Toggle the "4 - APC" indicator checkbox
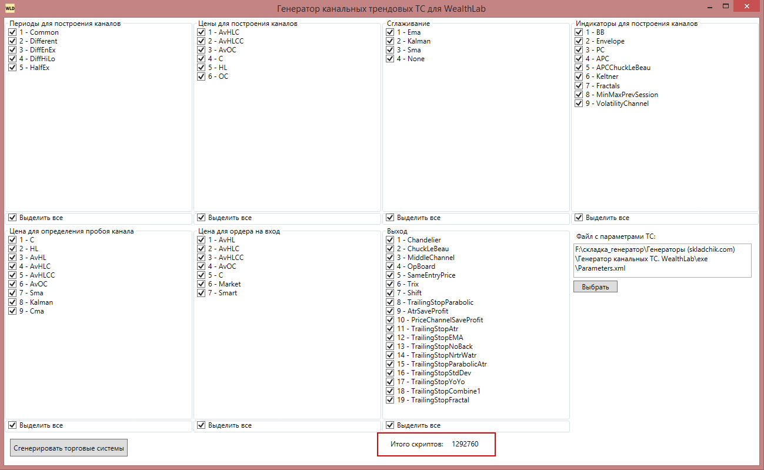 pos(579,59)
